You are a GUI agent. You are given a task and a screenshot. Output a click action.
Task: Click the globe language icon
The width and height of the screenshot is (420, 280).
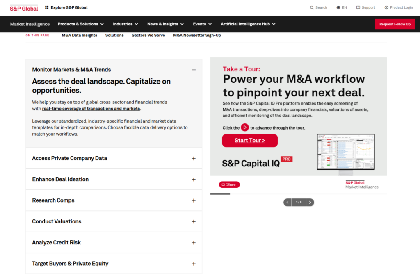(x=338, y=7)
